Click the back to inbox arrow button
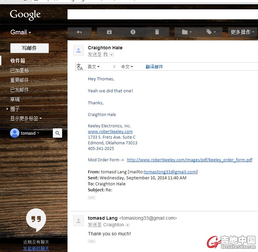Image resolution: width=258 pixels, height=252 pixels. tap(79, 32)
